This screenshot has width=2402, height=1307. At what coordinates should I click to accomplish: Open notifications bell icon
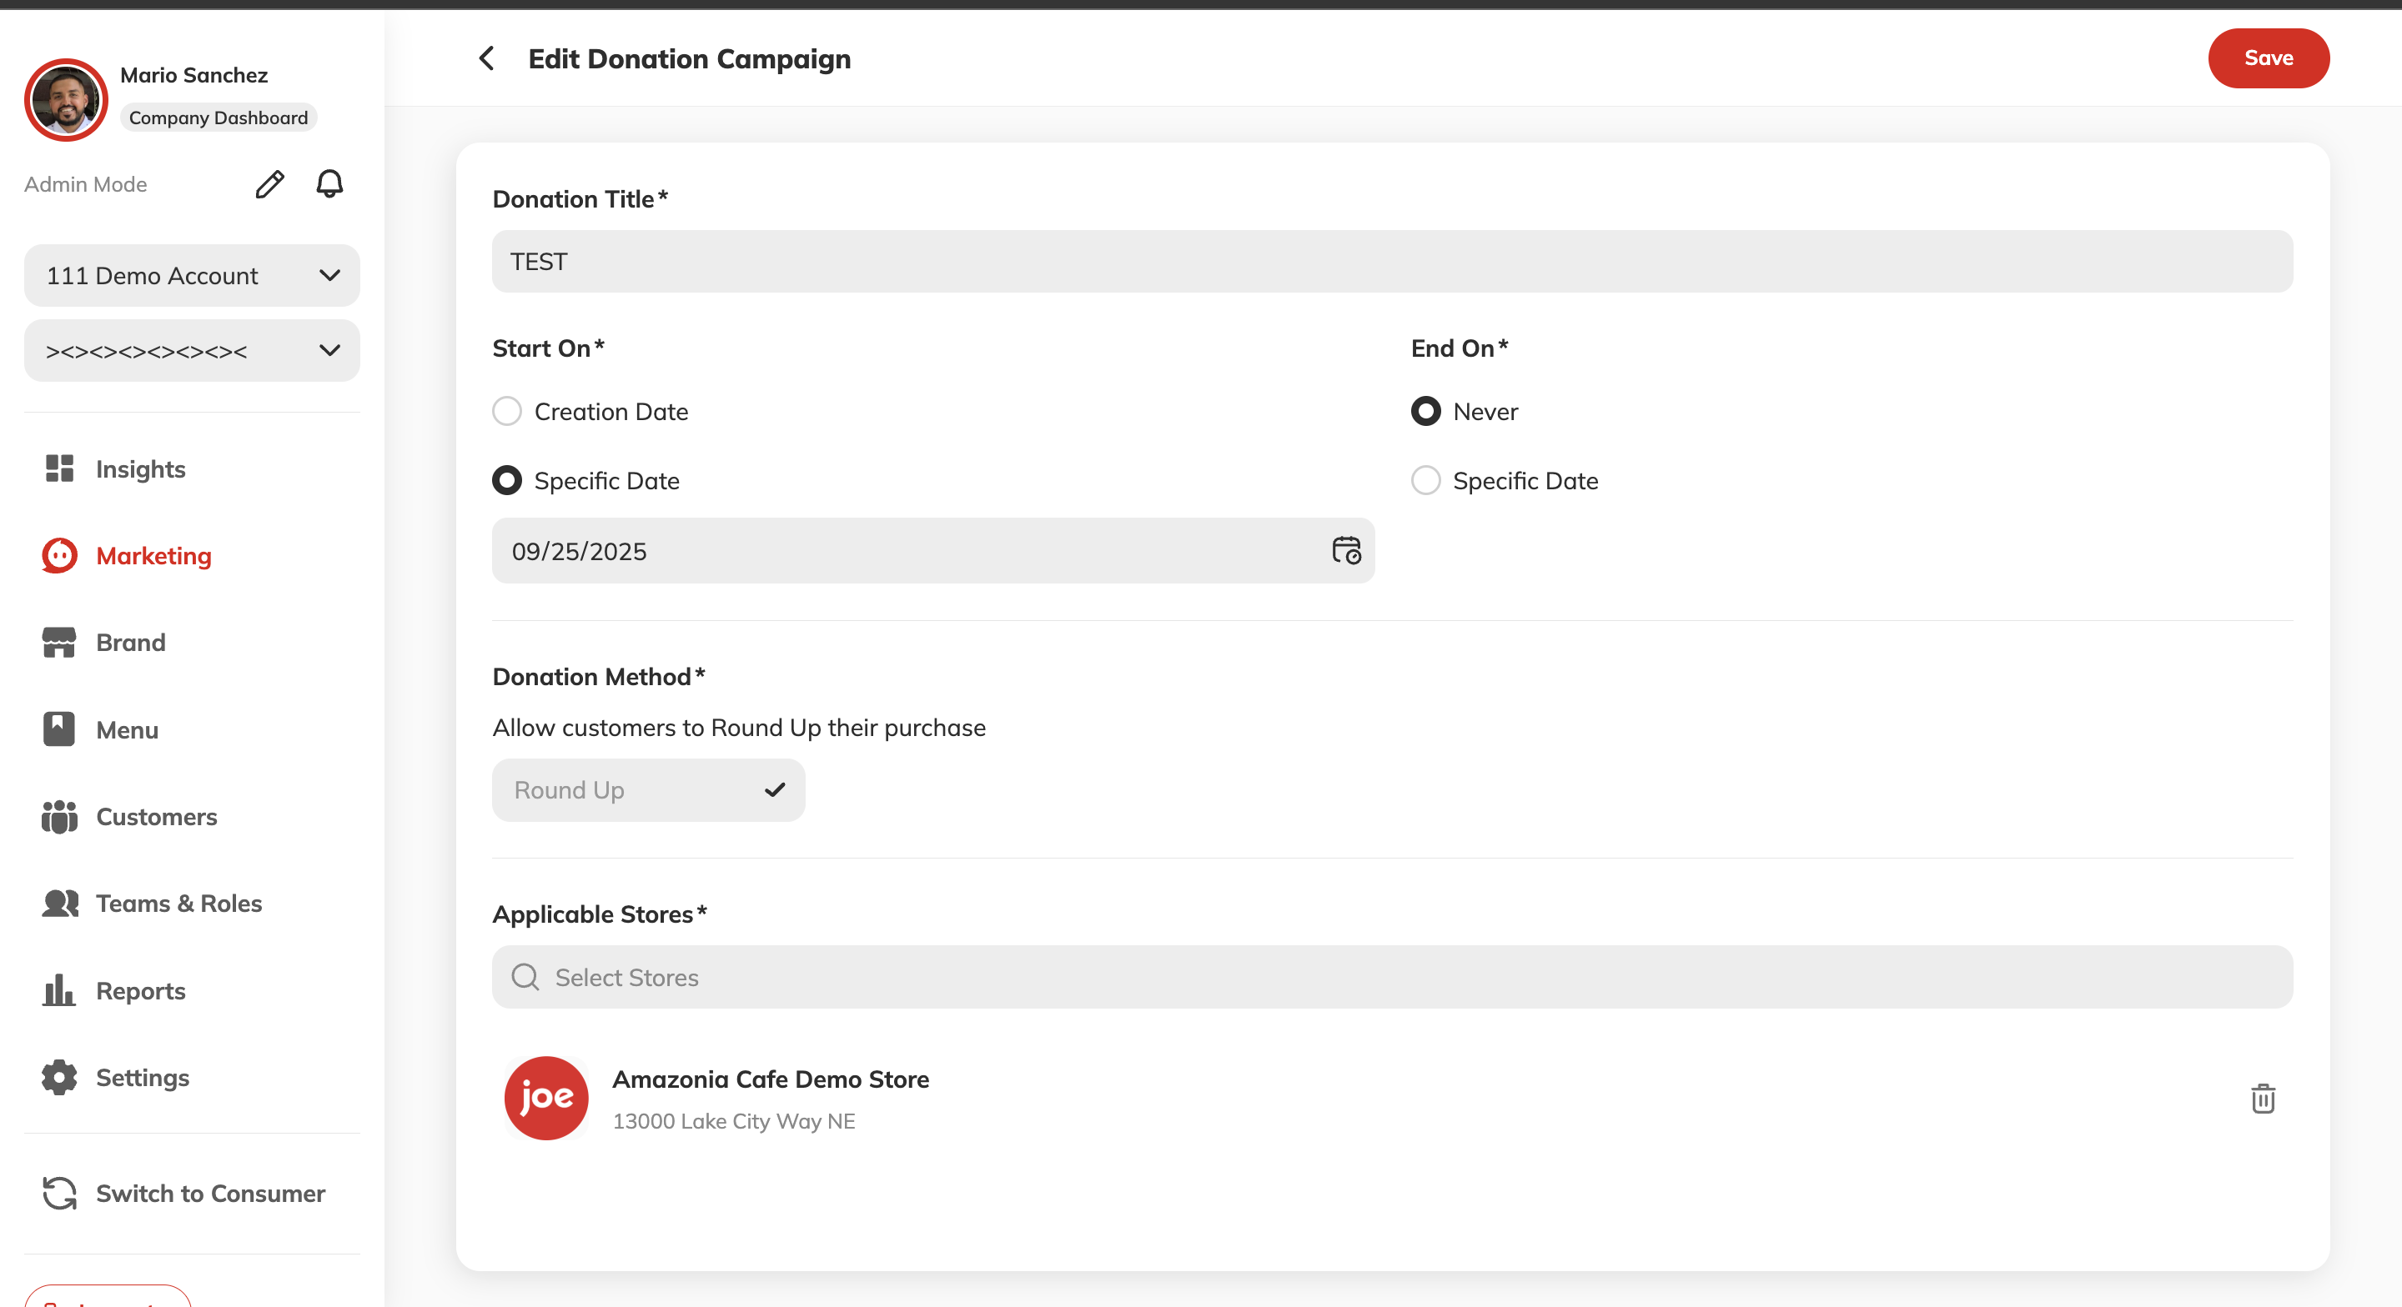(329, 183)
